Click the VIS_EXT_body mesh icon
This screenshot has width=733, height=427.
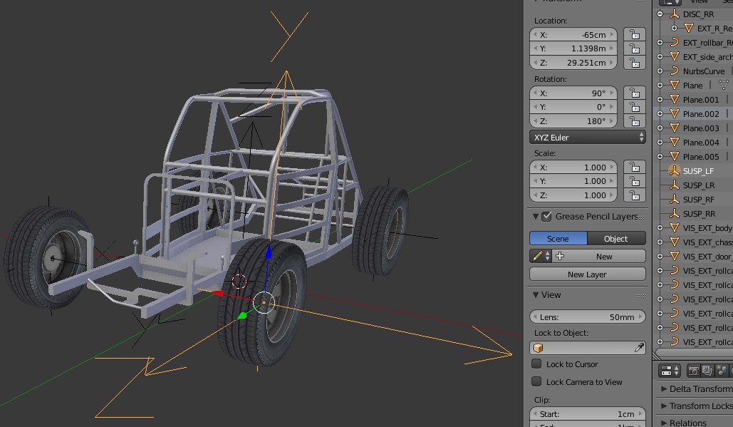674,228
